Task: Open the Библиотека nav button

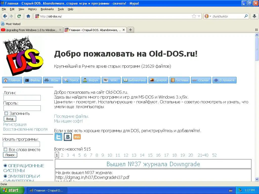Action: pyautogui.click(x=135, y=80)
